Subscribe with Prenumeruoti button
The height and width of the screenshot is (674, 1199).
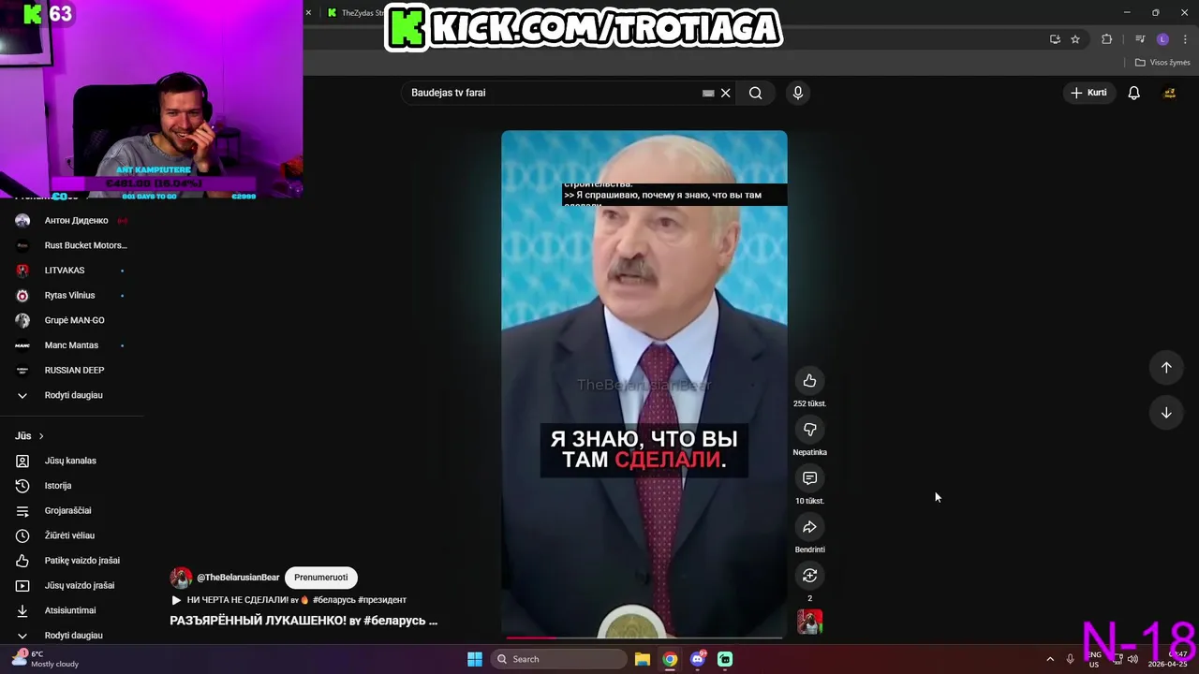pos(320,578)
